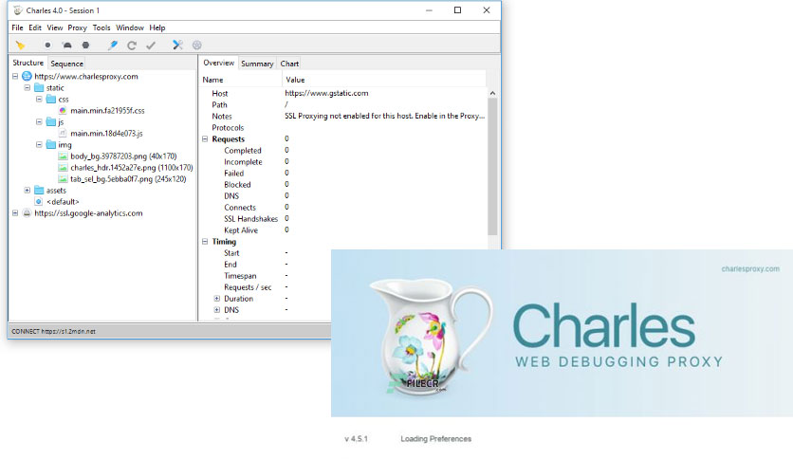793x459 pixels.
Task: Click the lock icon of ssl.google-analytics.com
Action: [x=27, y=213]
